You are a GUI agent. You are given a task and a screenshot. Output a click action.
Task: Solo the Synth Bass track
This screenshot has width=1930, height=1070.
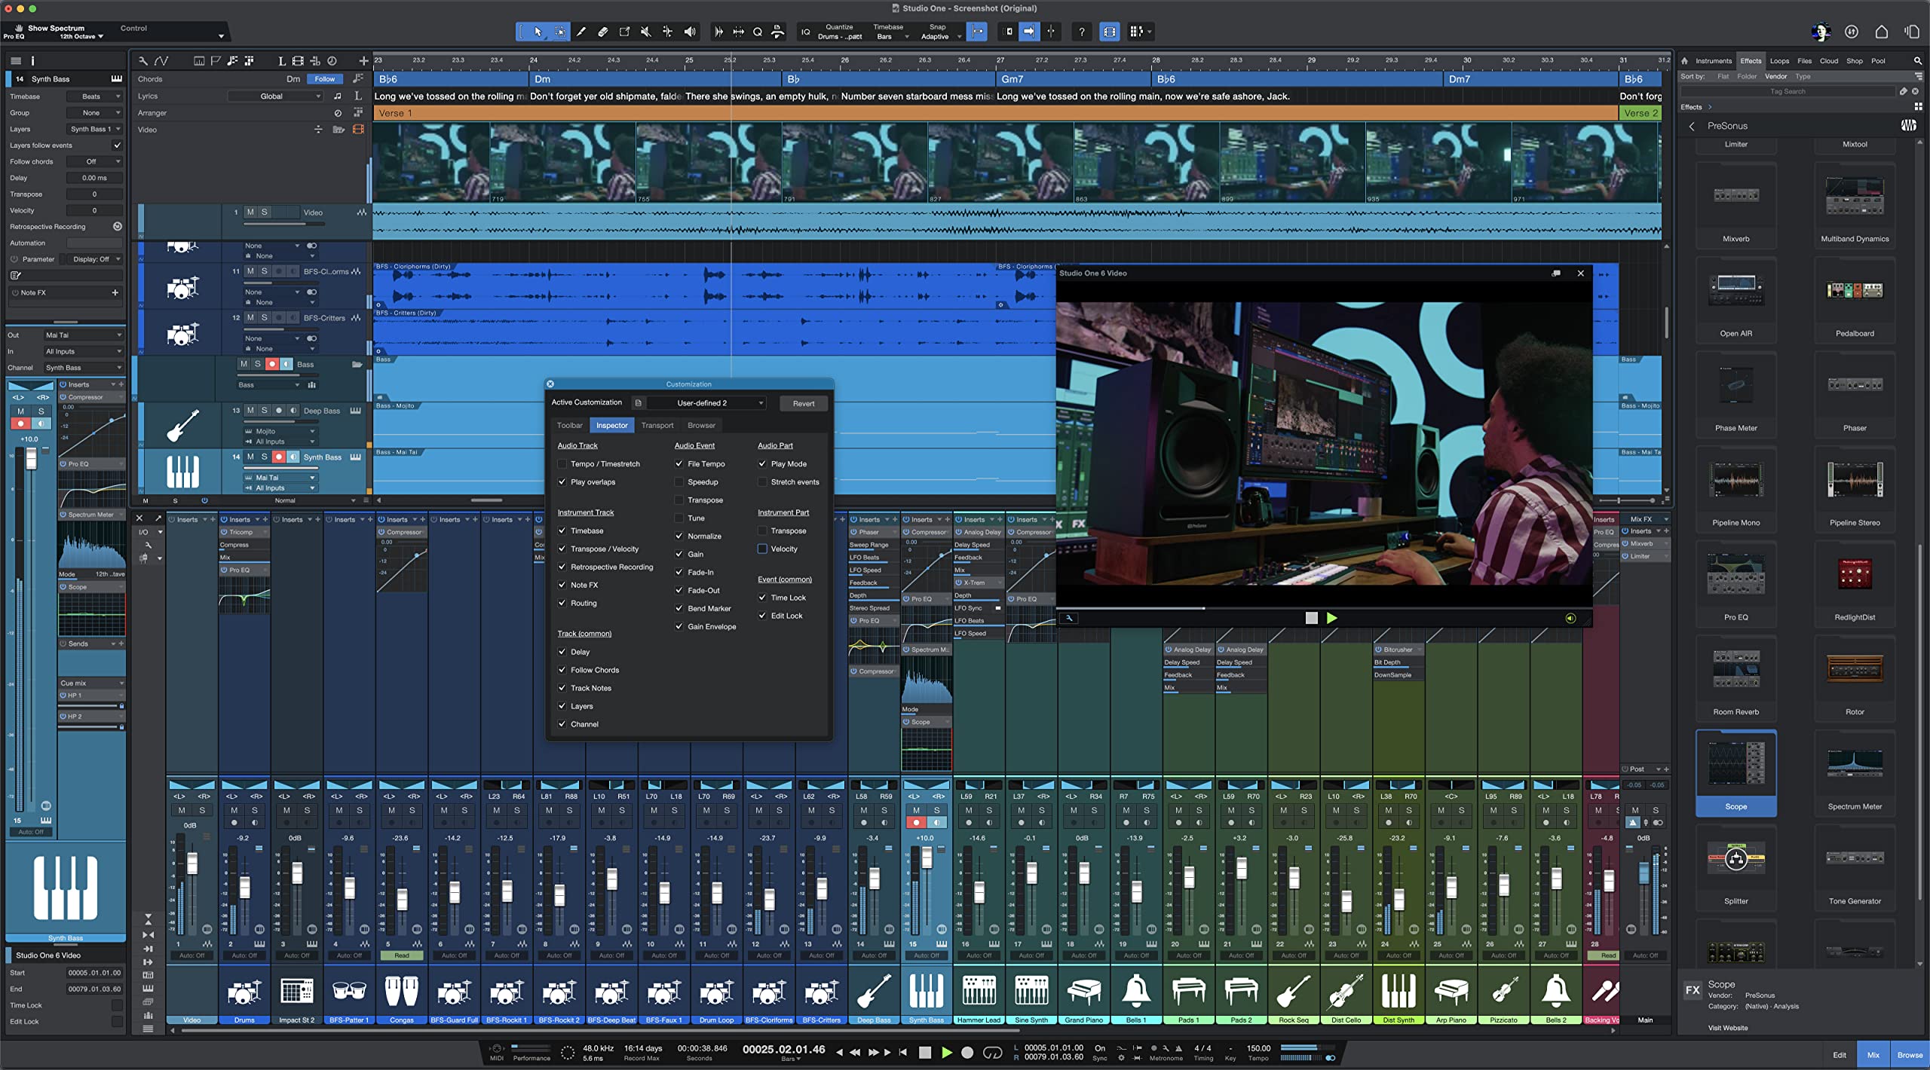(264, 457)
